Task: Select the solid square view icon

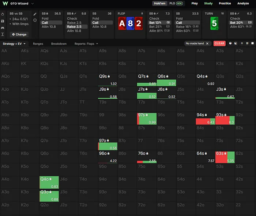Action: (x=252, y=43)
